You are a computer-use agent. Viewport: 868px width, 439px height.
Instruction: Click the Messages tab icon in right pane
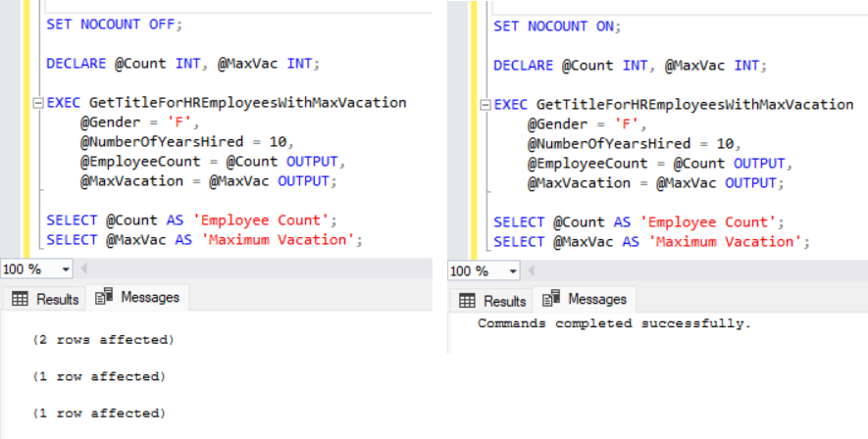[551, 299]
